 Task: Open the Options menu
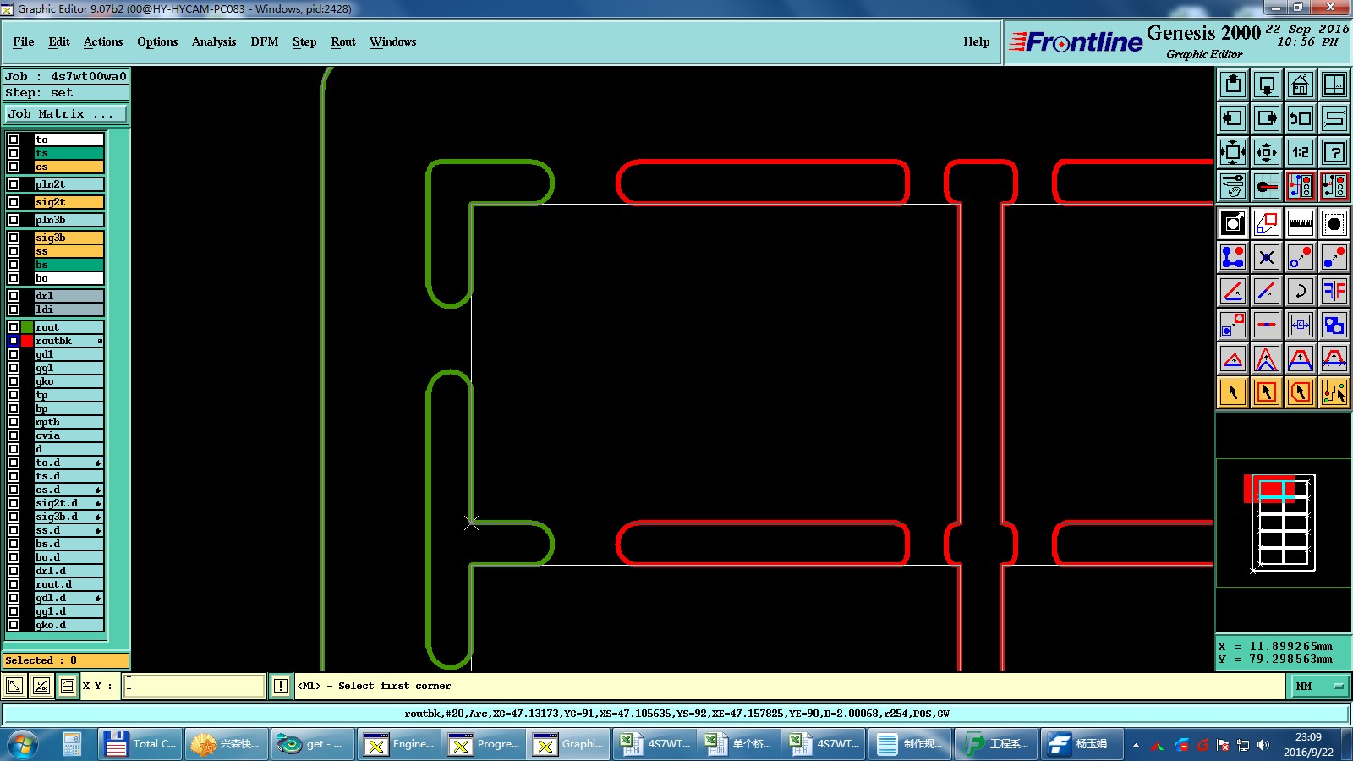pos(157,41)
